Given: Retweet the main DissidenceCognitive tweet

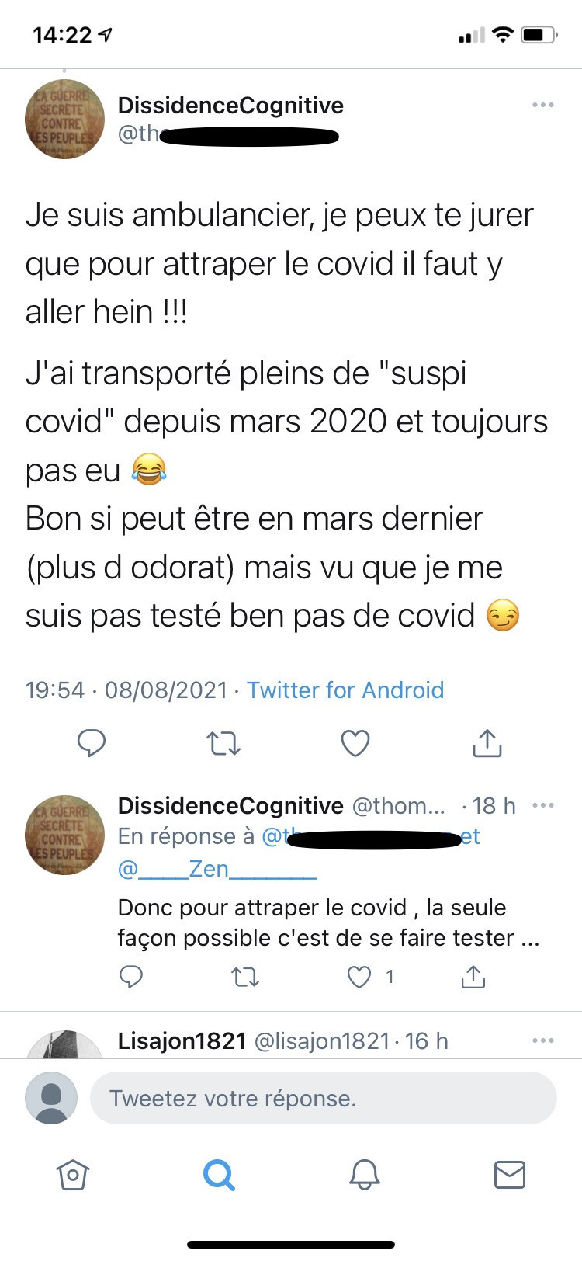Looking at the screenshot, I should coord(223,743).
